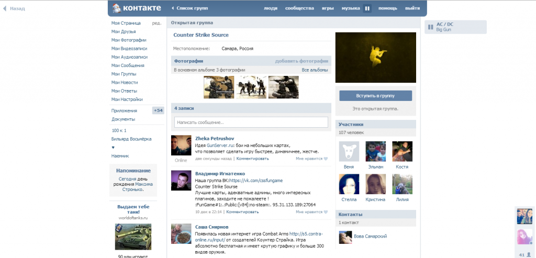Like Zheka Petrushov's post with heart
The image size is (536, 258).
click(325, 159)
